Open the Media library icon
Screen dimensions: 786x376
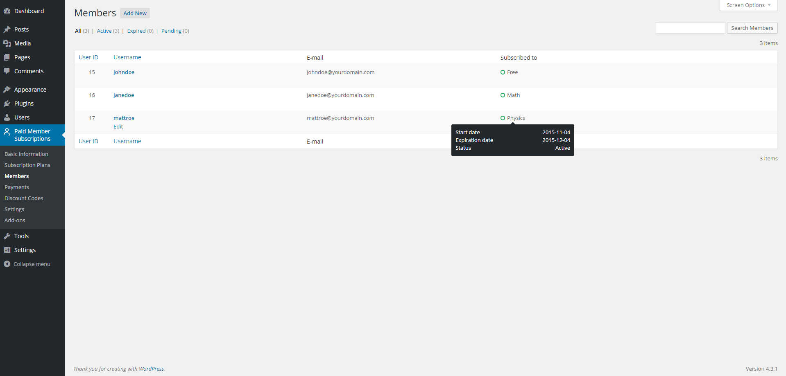pyautogui.click(x=7, y=43)
